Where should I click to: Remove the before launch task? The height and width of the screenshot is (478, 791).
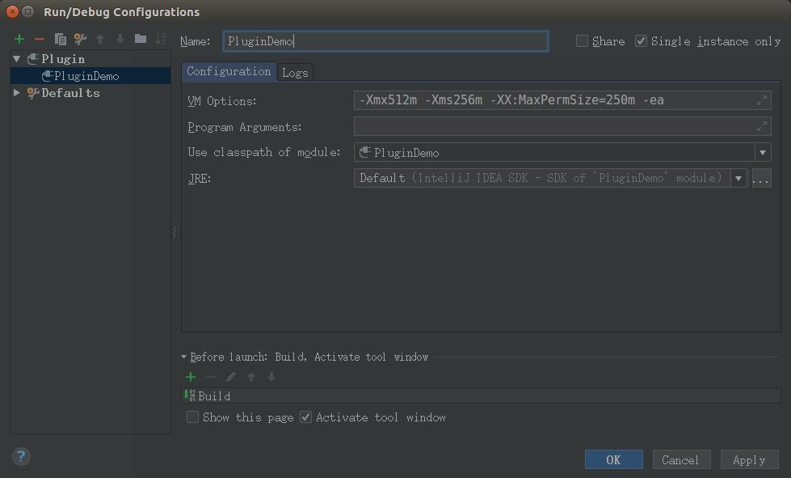[x=211, y=377]
